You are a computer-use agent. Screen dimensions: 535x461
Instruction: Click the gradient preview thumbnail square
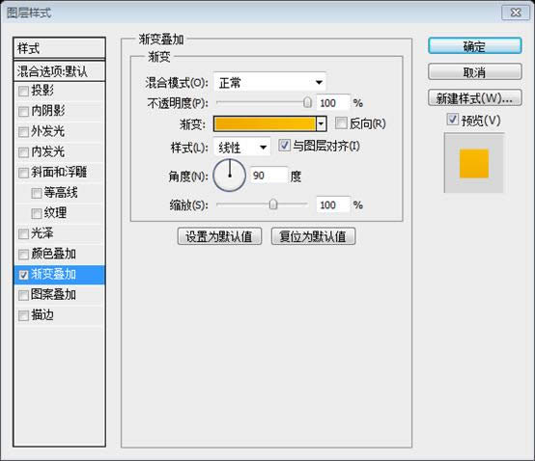point(474,164)
